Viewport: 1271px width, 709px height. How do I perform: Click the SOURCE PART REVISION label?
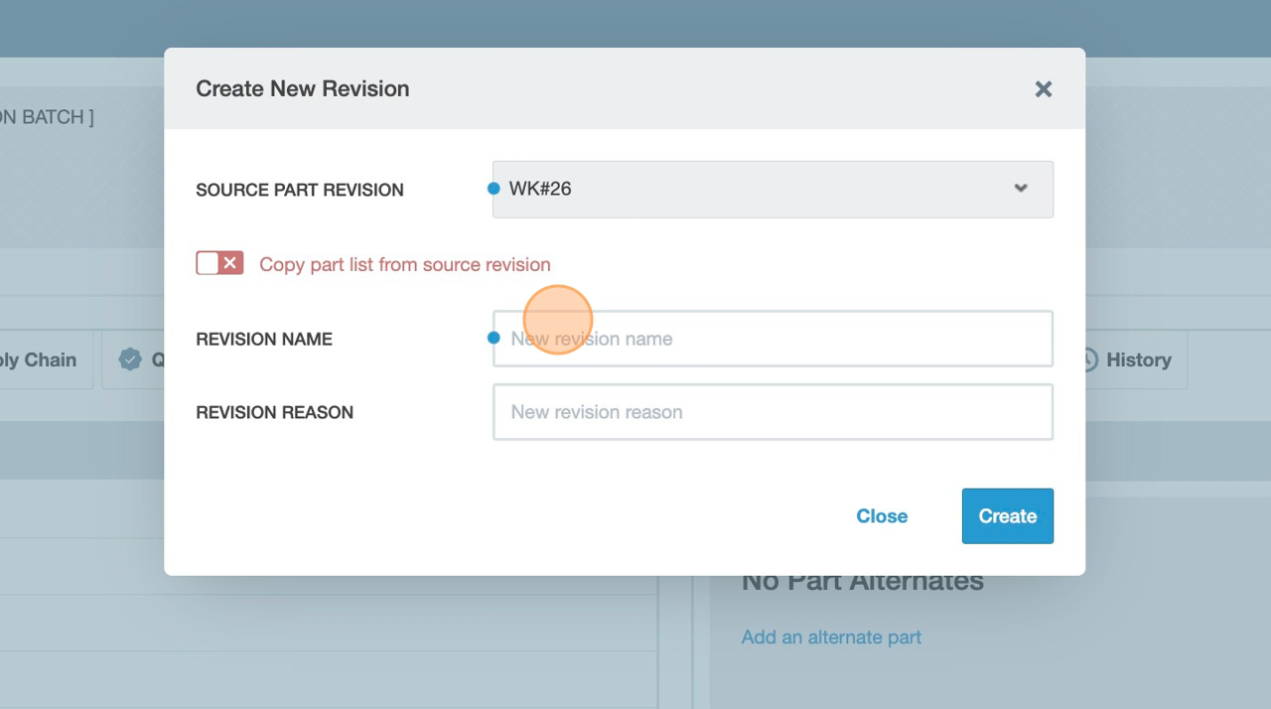pyautogui.click(x=300, y=190)
